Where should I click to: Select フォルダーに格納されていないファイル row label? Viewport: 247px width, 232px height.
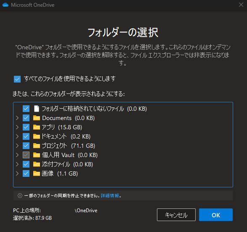tap(94, 109)
